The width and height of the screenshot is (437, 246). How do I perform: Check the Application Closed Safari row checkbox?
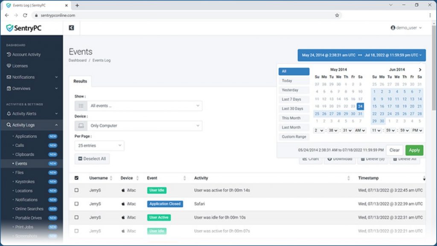tap(77, 204)
